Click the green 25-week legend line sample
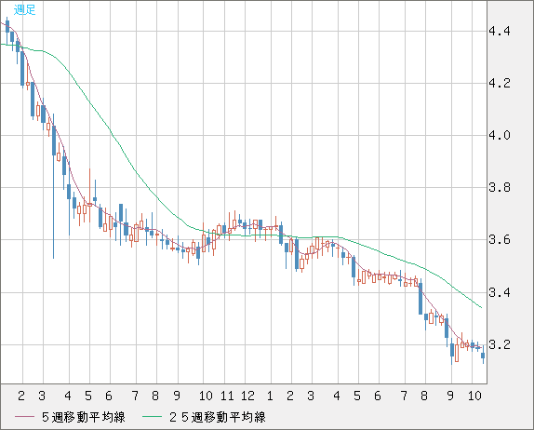This screenshot has height=430, width=534. (152, 417)
